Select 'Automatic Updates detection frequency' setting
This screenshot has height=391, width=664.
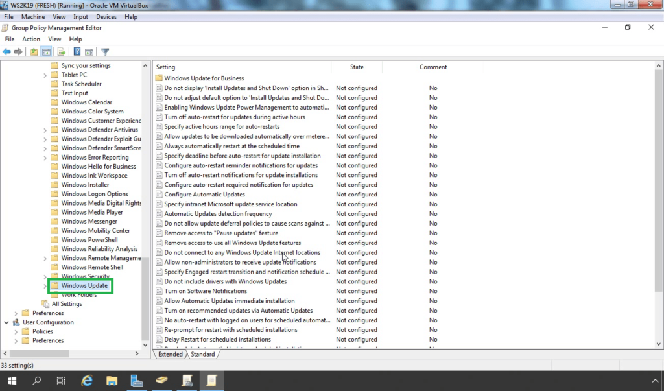click(218, 214)
